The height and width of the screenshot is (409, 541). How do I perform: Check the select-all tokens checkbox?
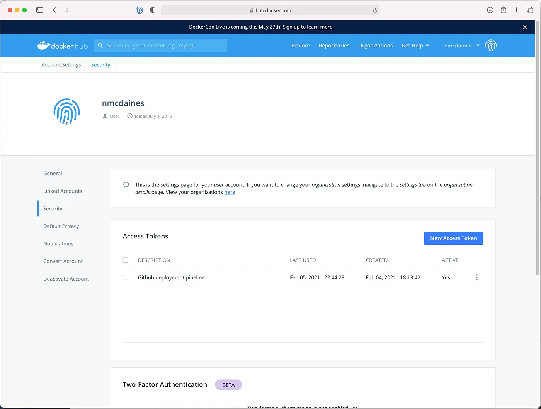tap(125, 260)
